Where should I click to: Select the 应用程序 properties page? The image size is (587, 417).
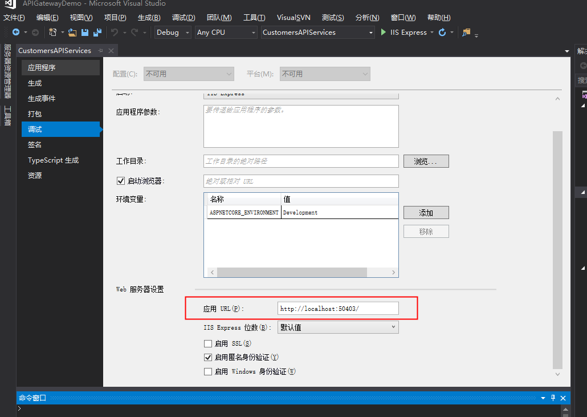(x=60, y=67)
